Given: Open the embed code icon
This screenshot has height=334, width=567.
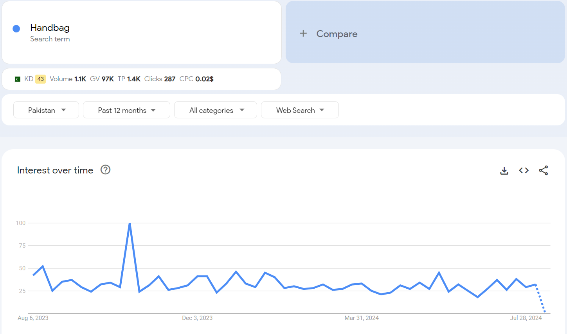Looking at the screenshot, I should tap(524, 170).
